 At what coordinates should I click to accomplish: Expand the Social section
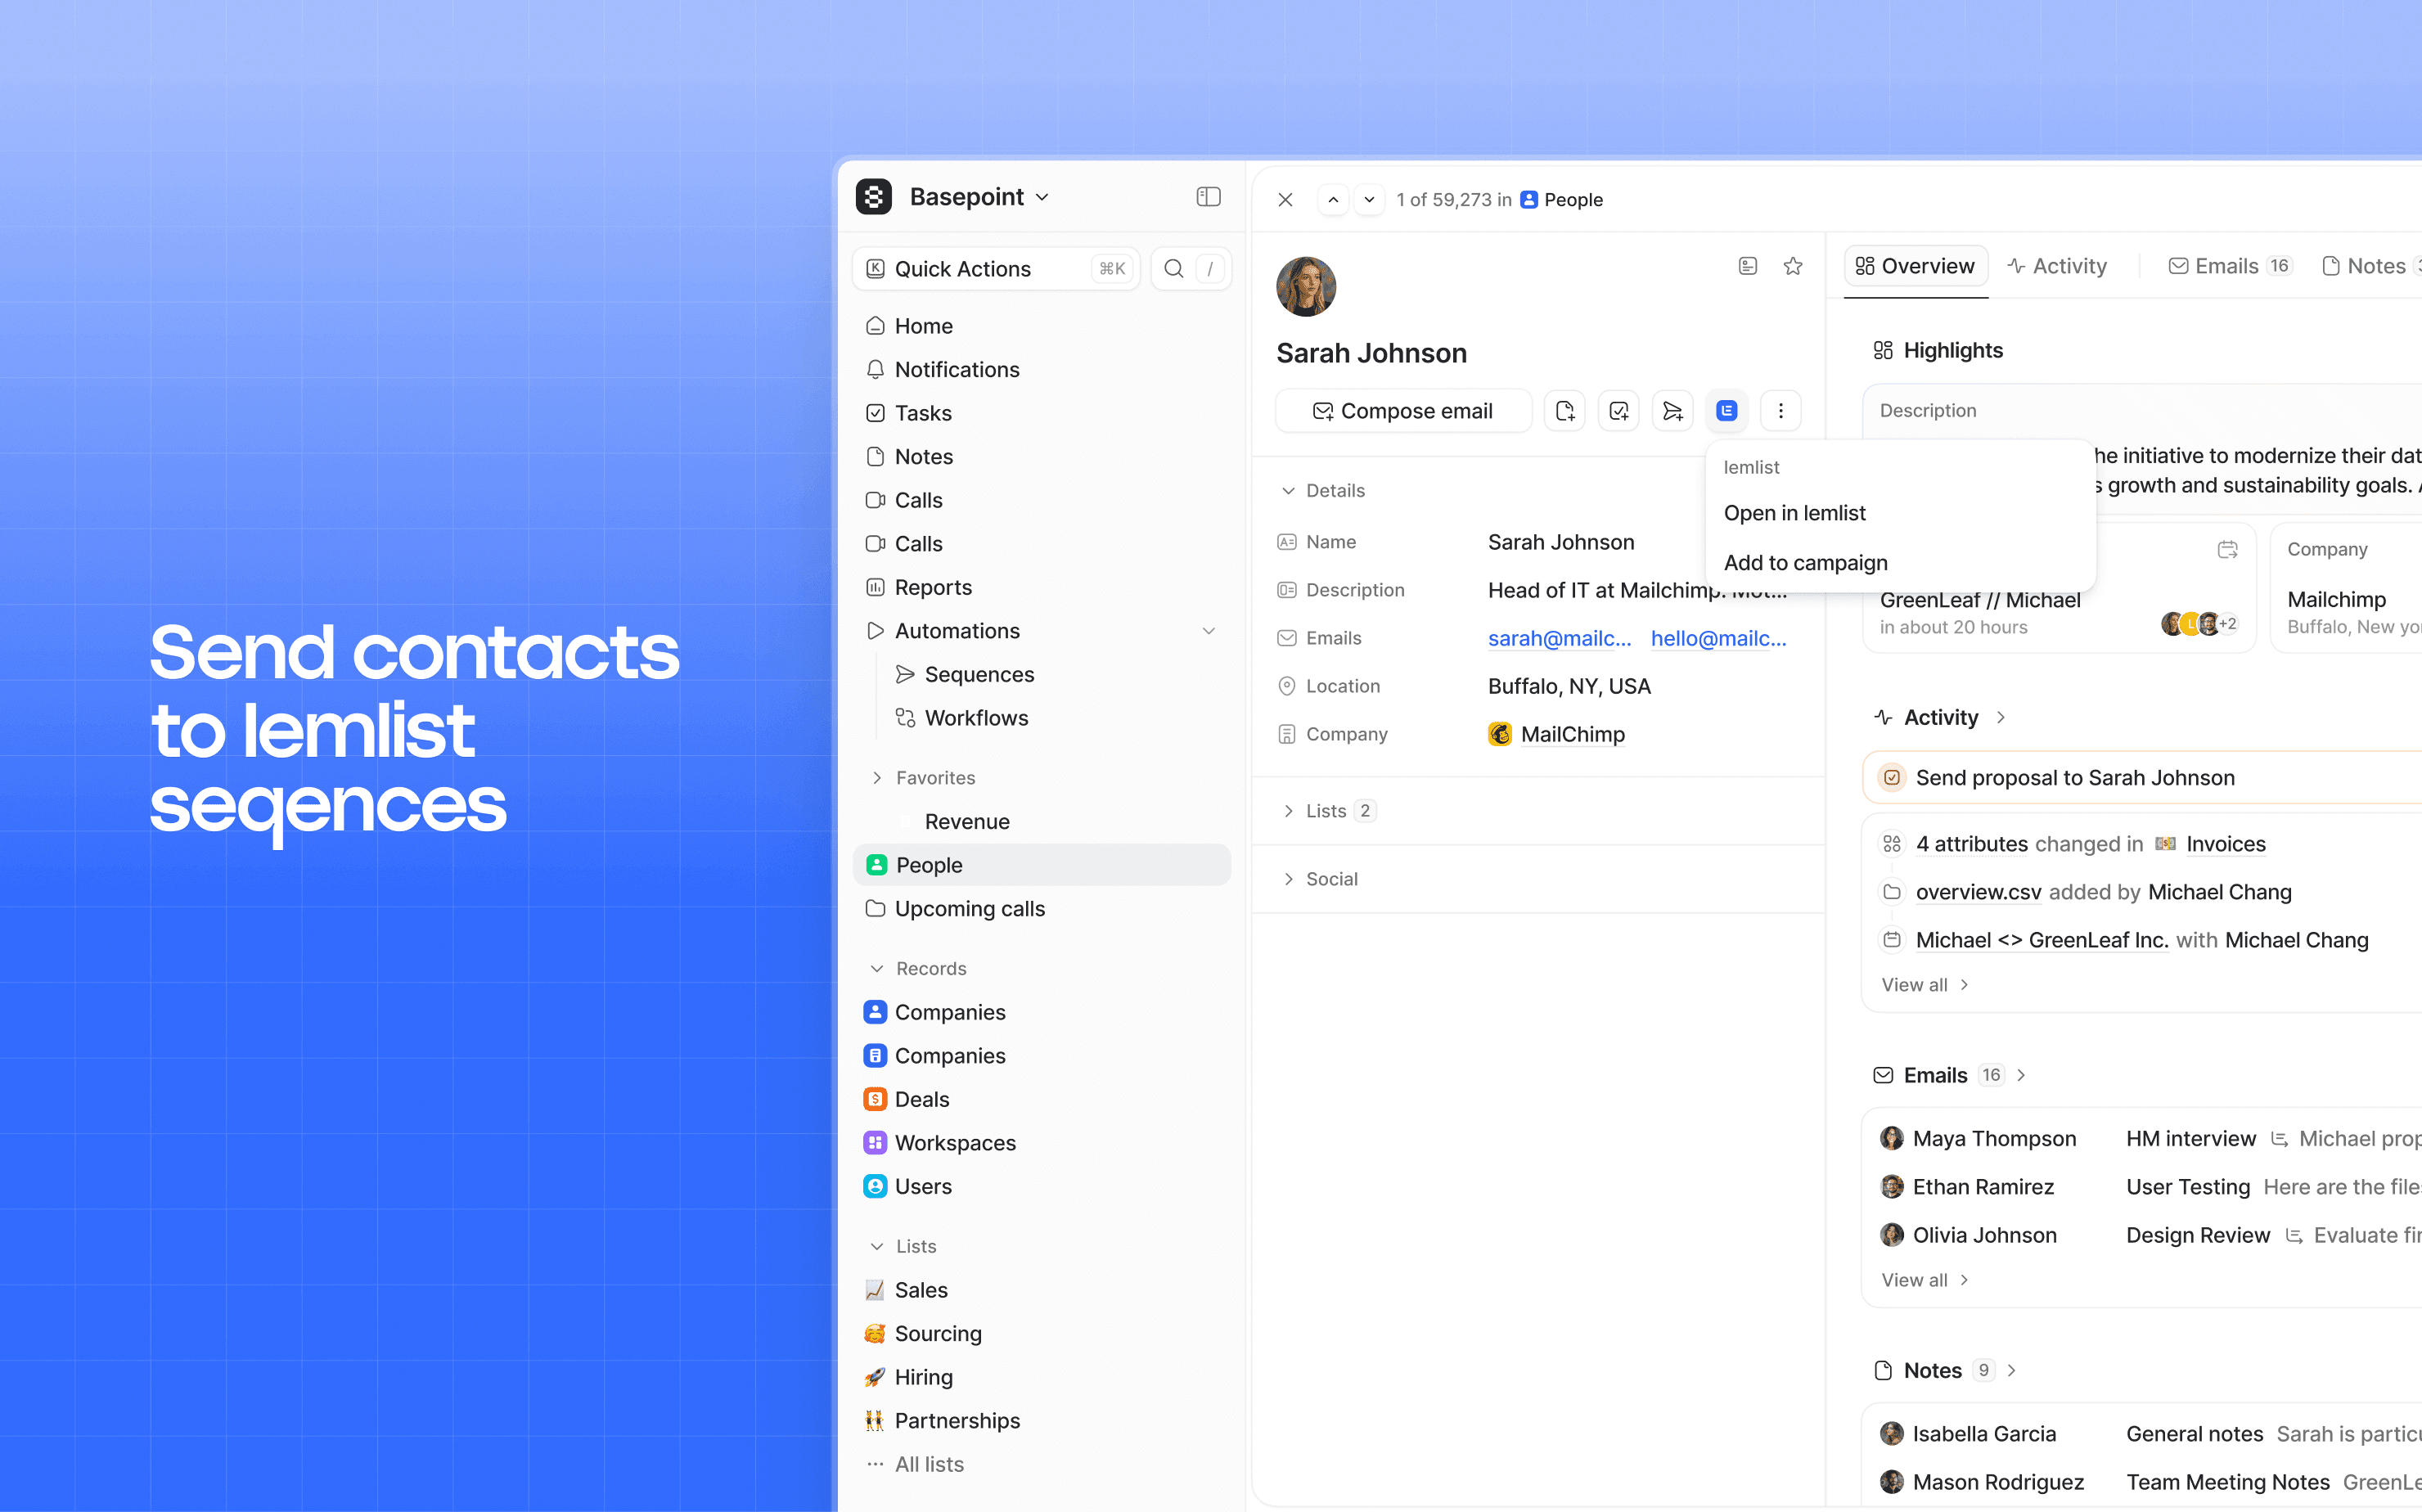coord(1320,879)
